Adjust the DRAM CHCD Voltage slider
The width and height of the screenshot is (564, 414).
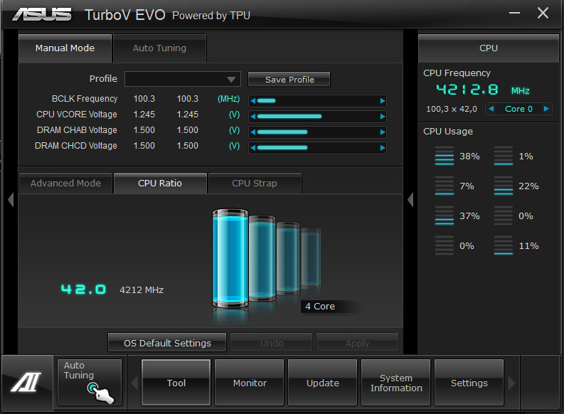coord(318,147)
